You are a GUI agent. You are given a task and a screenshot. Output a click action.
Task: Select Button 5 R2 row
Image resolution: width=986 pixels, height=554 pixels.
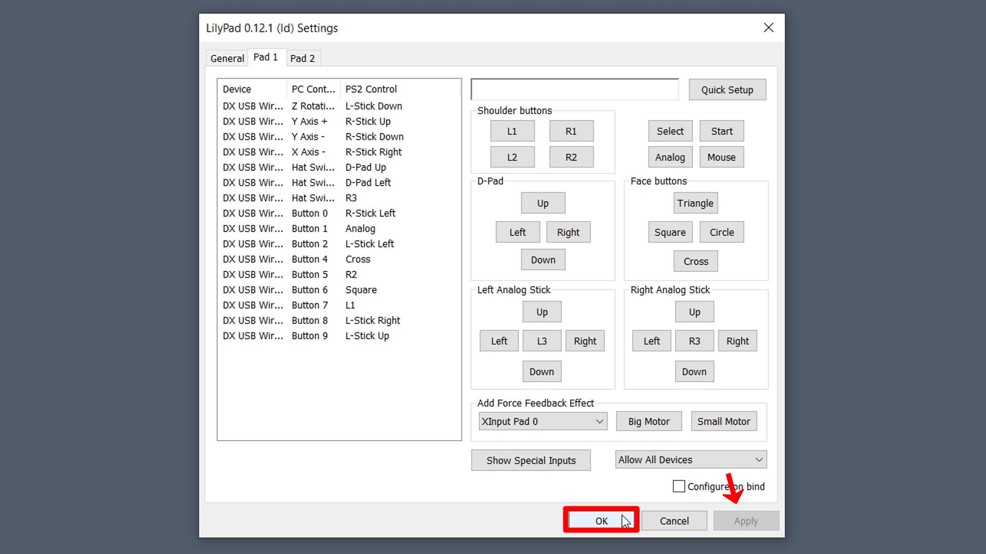point(339,274)
